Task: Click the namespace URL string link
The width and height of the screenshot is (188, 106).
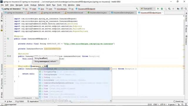Action: tap(89, 44)
